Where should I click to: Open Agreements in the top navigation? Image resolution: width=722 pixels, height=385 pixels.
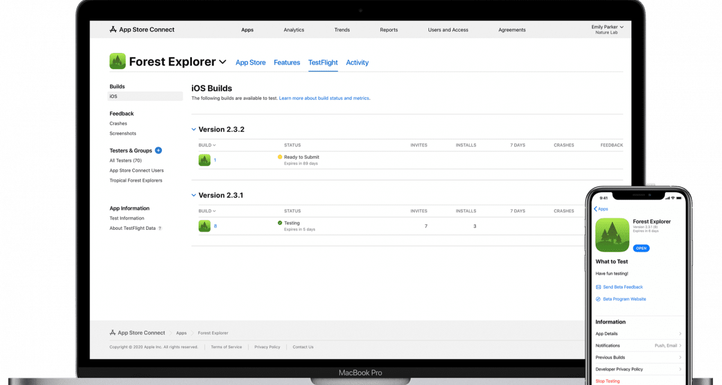click(512, 29)
